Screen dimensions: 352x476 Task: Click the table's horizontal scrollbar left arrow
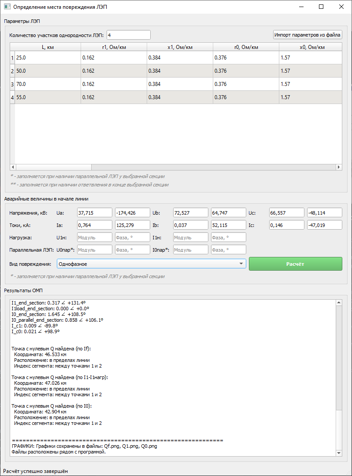click(13, 167)
